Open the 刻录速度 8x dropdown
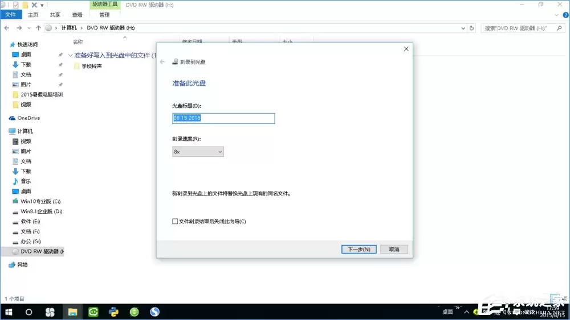This screenshot has width=570, height=320. (x=198, y=152)
